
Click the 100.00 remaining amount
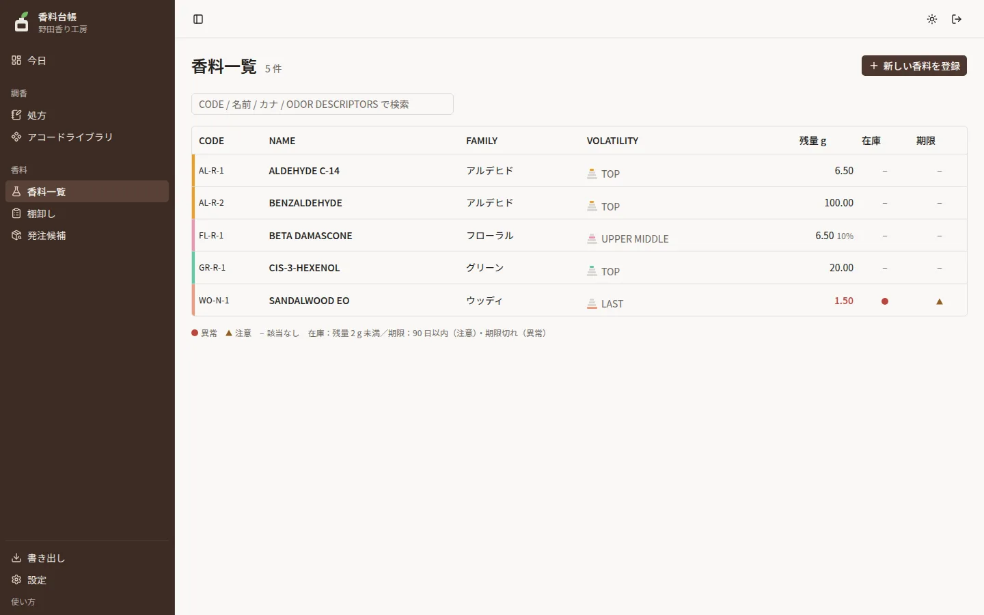838,203
